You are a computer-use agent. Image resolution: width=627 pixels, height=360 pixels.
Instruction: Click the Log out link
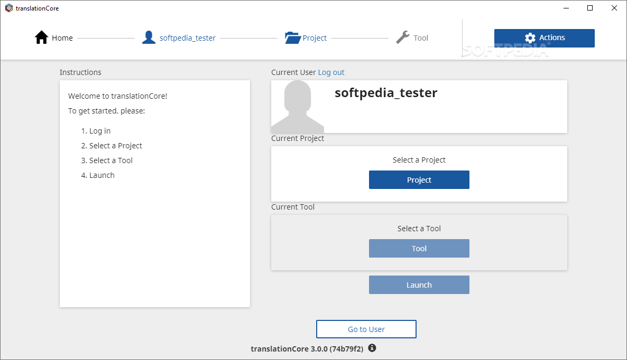click(331, 72)
